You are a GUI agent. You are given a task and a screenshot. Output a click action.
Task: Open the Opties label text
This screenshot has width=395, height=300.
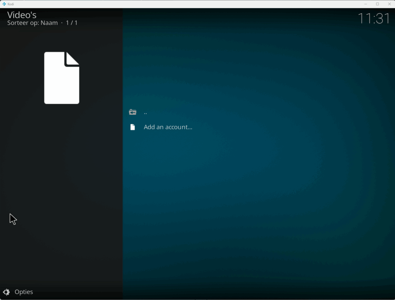point(24,292)
